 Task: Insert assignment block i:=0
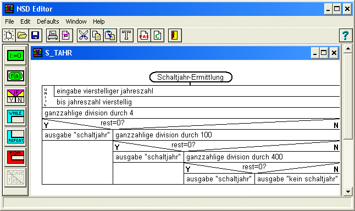[x=15, y=55]
